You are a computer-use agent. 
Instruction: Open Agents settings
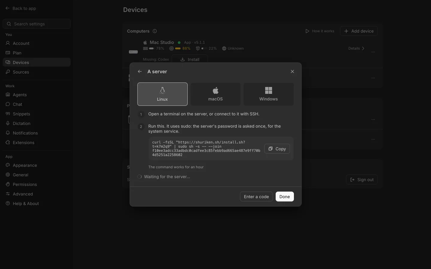pos(37,95)
